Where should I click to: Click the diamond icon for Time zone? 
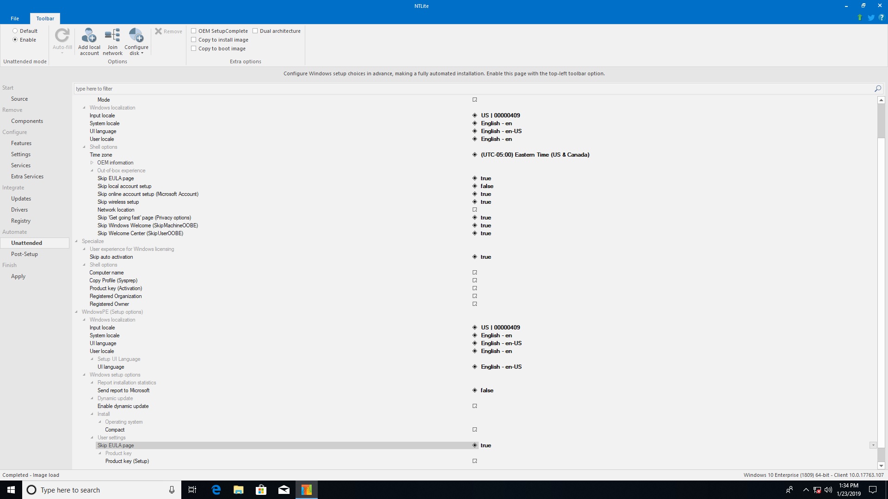475,155
